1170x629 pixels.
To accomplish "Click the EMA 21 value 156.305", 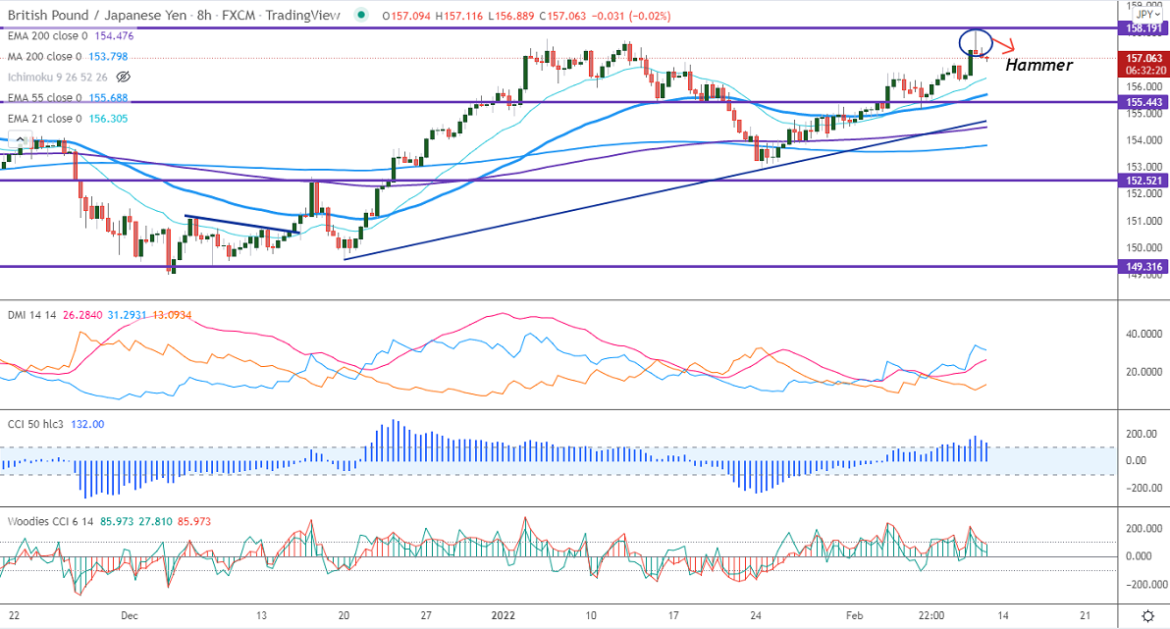I will pos(108,119).
